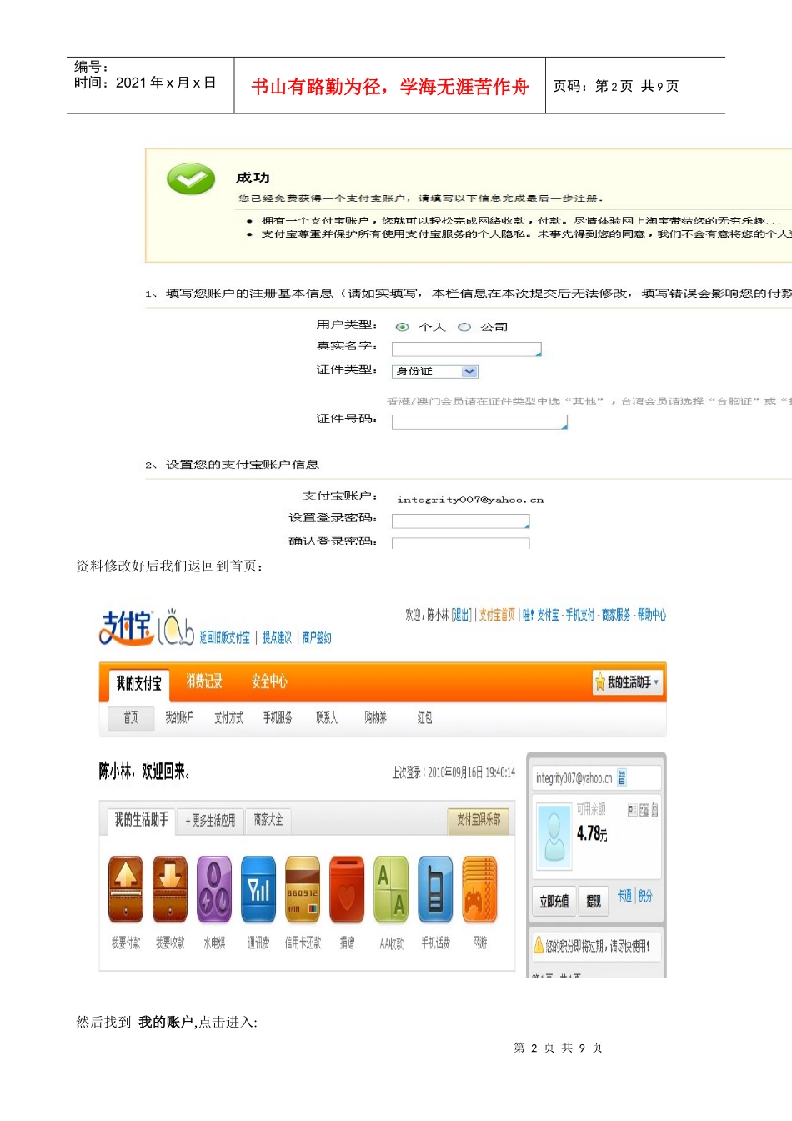
Task: Select the 首页 sub-menu item
Action: tap(131, 717)
